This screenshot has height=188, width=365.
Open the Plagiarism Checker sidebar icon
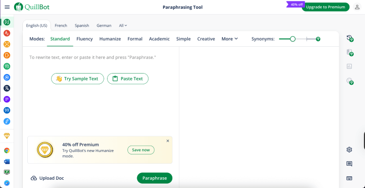7,55
